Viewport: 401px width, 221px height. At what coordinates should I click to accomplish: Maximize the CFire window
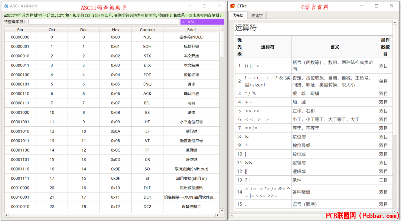pos(376,6)
